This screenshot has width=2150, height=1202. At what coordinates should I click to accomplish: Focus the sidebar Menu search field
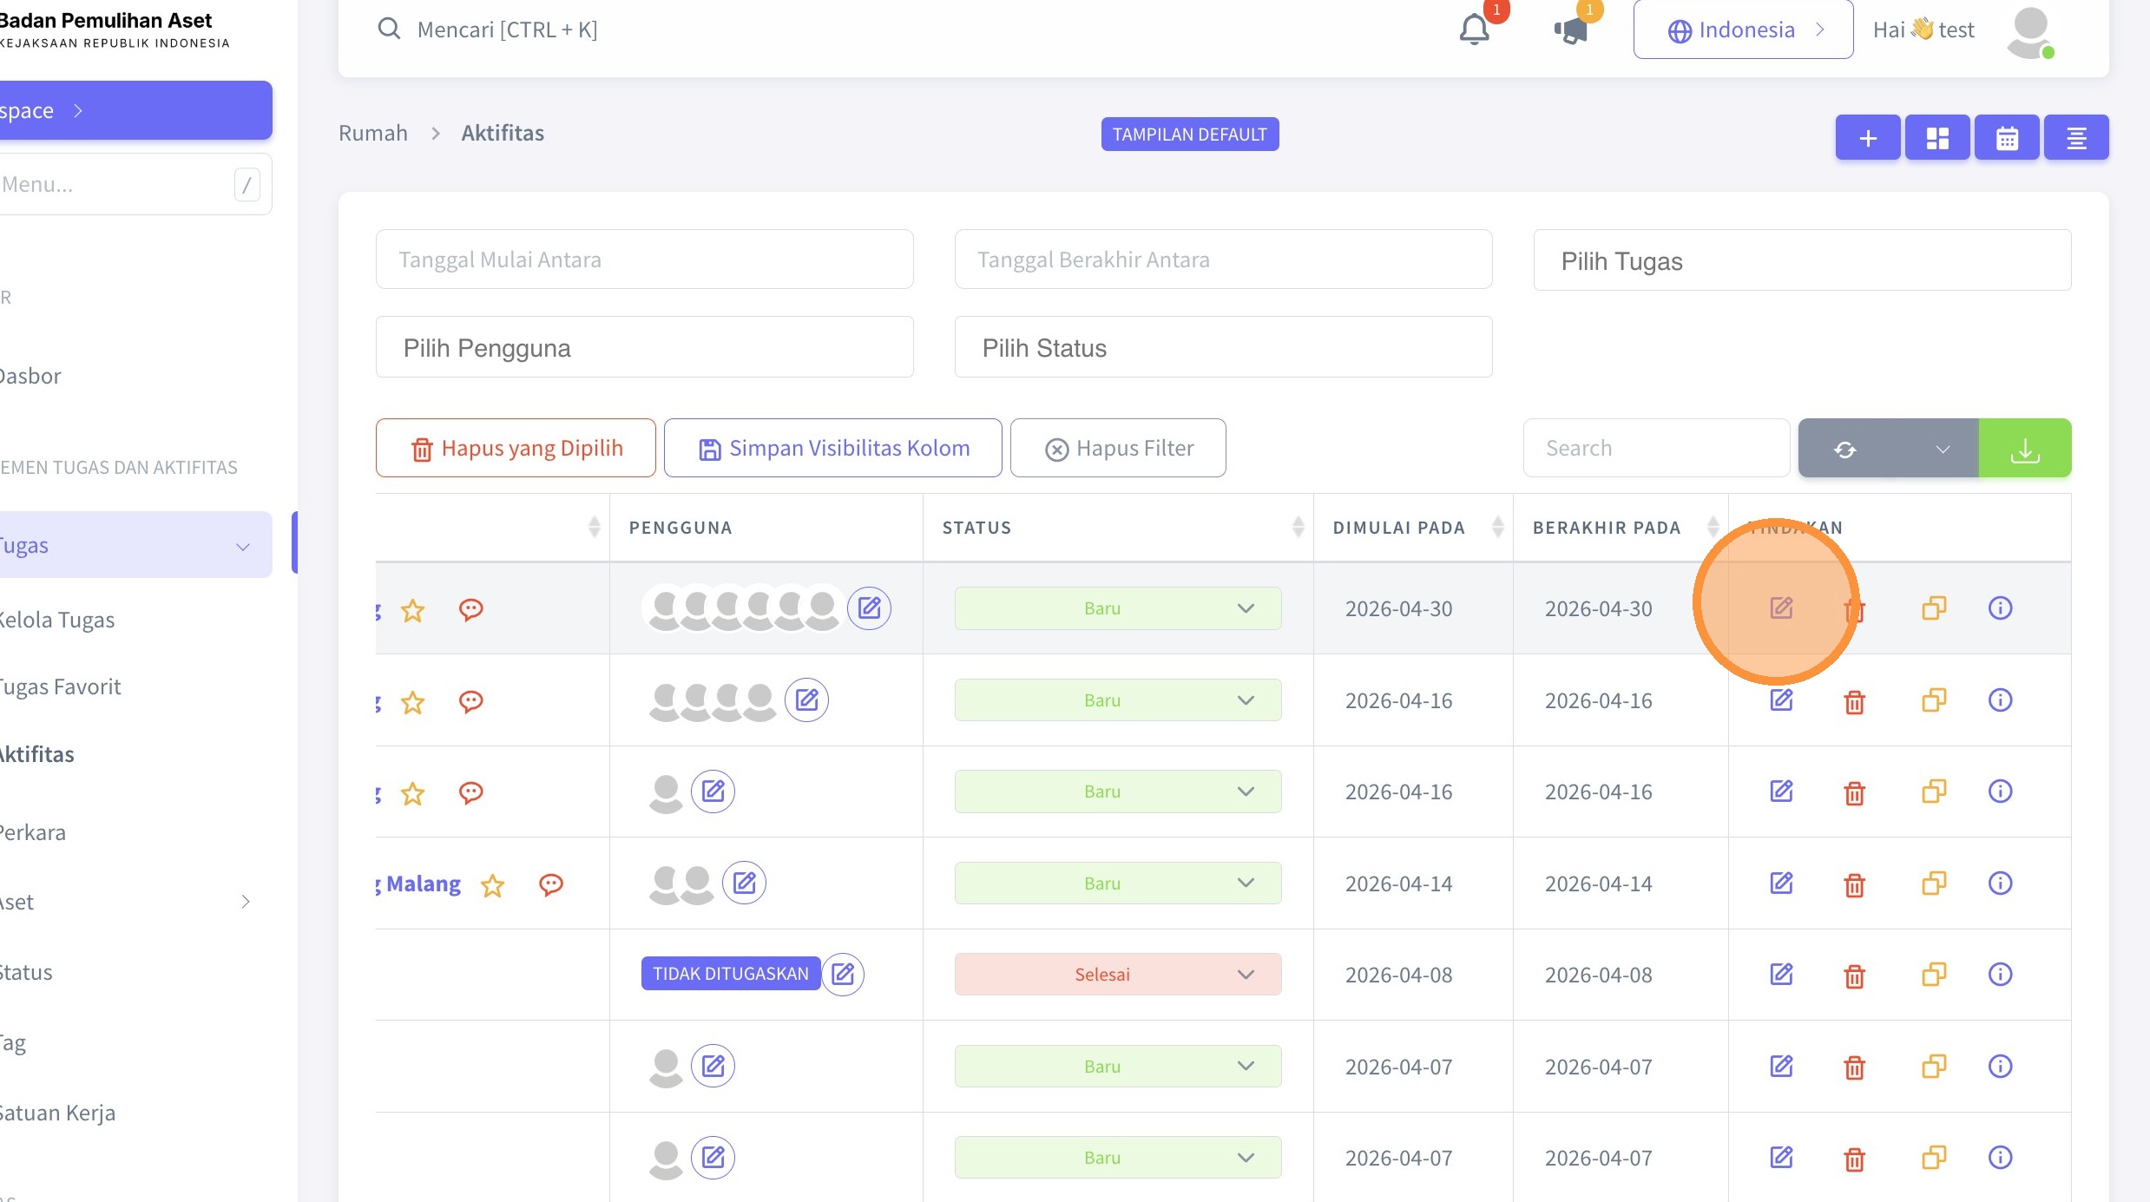135,184
